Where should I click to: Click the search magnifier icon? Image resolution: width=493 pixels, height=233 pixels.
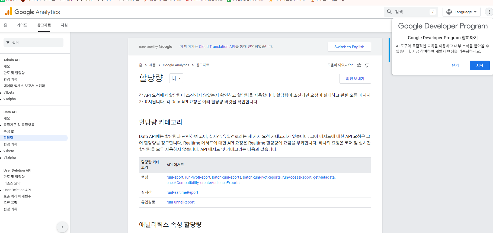pos(389,12)
